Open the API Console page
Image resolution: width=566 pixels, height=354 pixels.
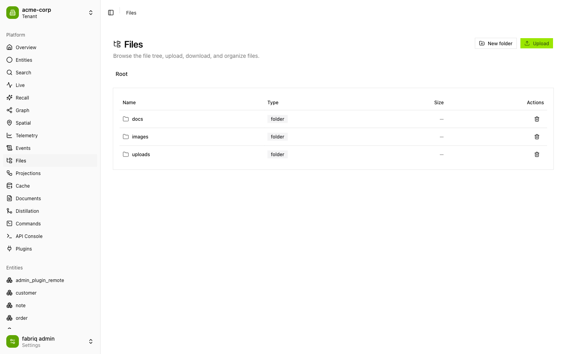[50, 236]
